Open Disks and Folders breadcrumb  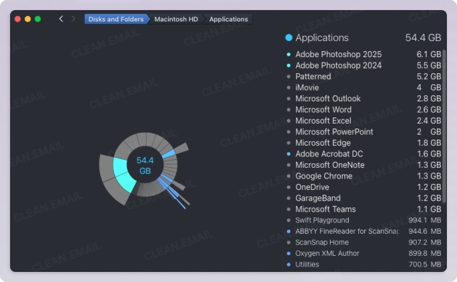click(x=116, y=19)
